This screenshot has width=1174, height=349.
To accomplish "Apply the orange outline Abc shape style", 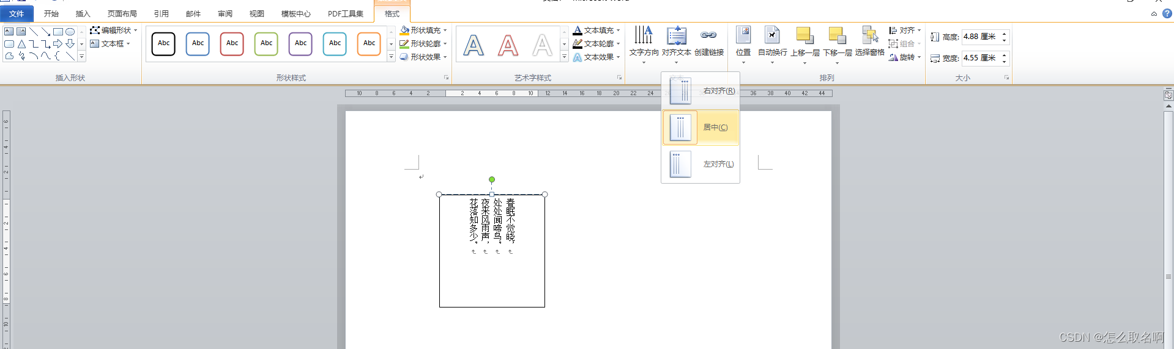I will point(369,43).
